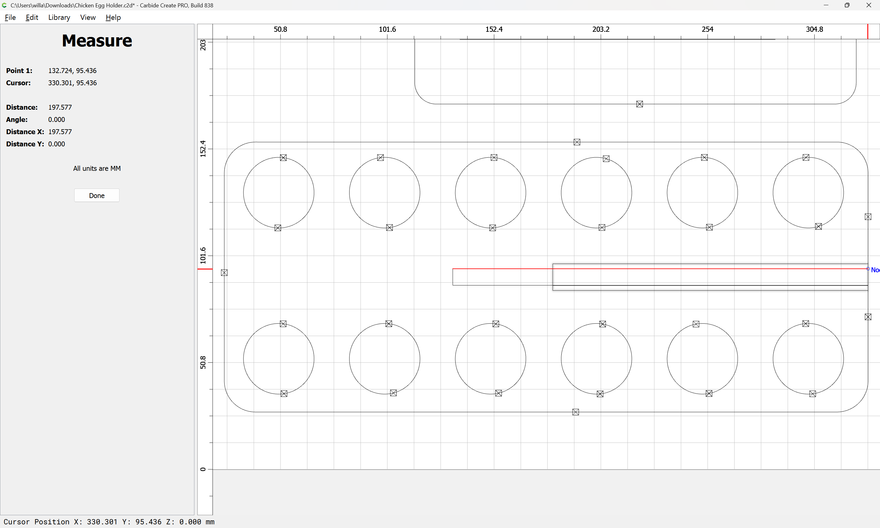This screenshot has height=528, width=880.
Task: Open the File menu
Action: pos(10,17)
